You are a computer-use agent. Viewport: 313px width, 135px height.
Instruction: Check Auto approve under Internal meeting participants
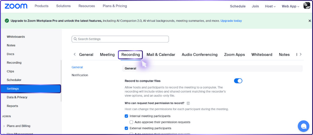(x=131, y=122)
